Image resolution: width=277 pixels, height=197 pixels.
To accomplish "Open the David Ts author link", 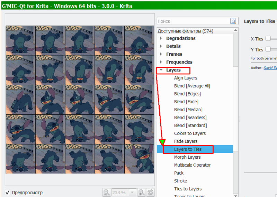I will [270, 68].
